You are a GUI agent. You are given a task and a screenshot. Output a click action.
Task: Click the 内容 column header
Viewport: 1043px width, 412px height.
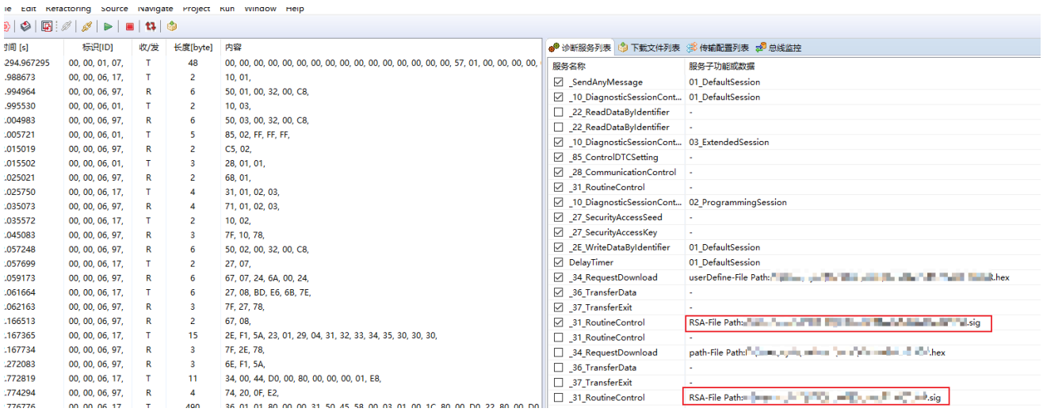233,48
